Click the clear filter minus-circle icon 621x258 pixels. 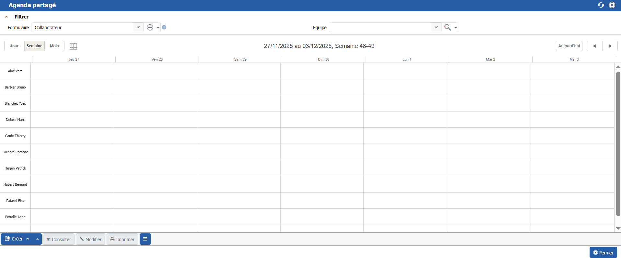[150, 28]
